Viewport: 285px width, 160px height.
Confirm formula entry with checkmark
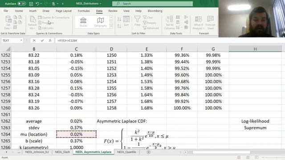coord(42,40)
